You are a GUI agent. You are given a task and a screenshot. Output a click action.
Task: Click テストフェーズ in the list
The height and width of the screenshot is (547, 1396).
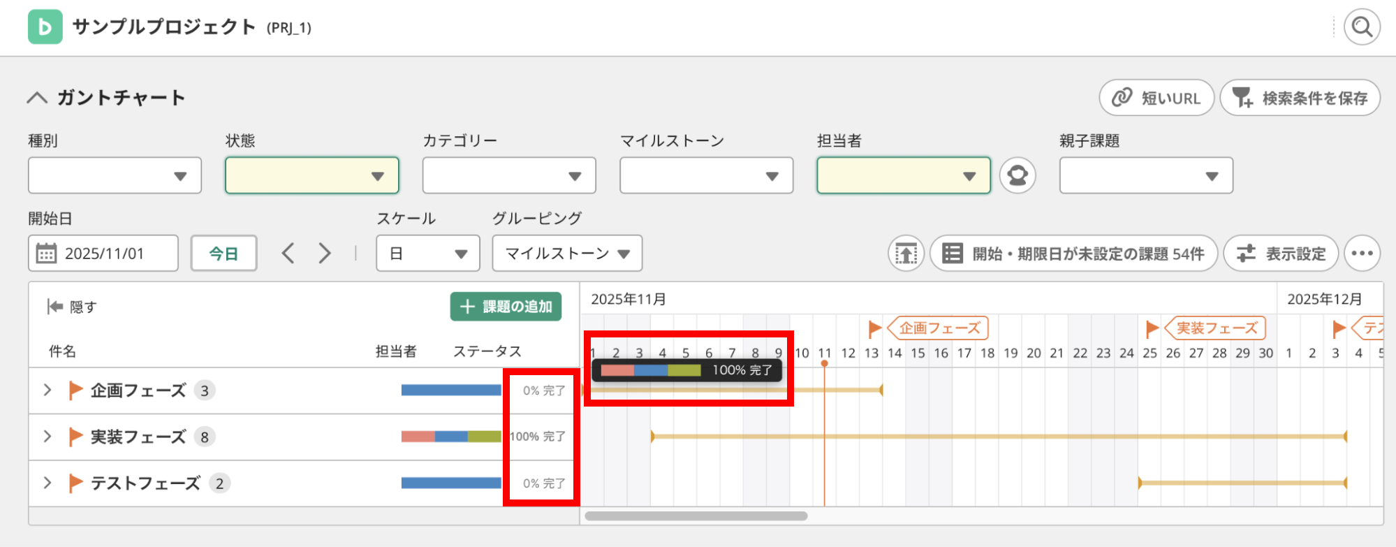(x=145, y=483)
